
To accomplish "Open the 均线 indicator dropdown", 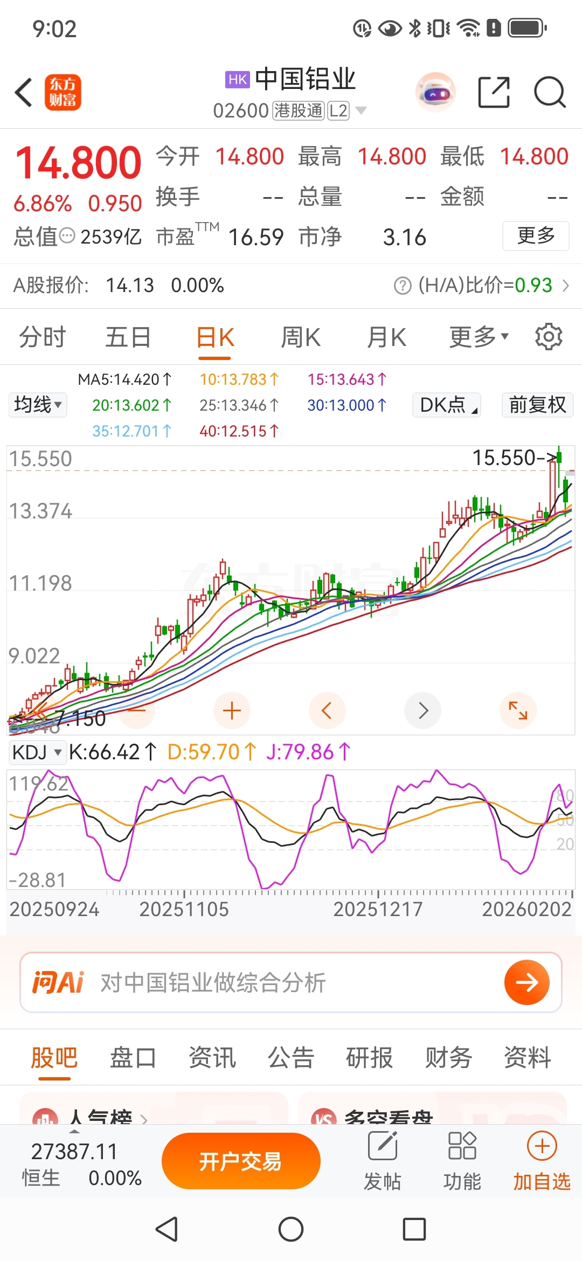I will click(38, 405).
